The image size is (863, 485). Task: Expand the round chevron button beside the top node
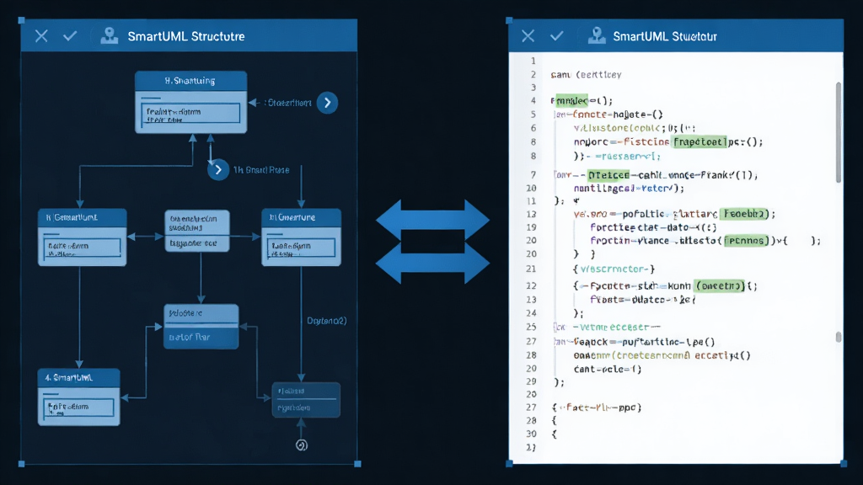[x=327, y=103]
